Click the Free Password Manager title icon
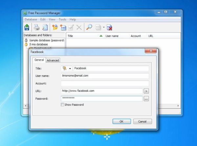The width and height of the screenshot is (197, 146). point(25,13)
